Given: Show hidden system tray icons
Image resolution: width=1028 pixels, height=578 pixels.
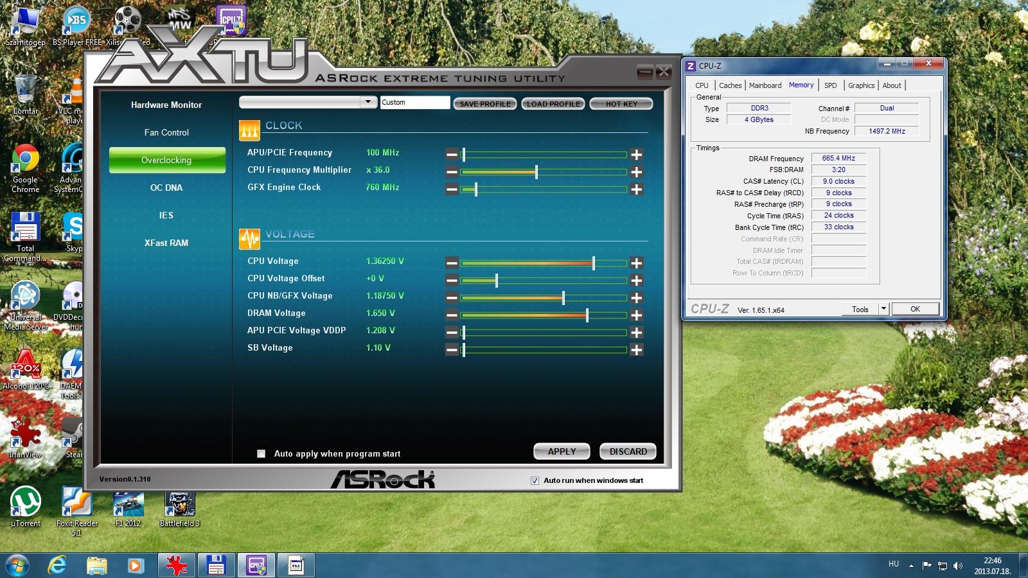Looking at the screenshot, I should 911,566.
